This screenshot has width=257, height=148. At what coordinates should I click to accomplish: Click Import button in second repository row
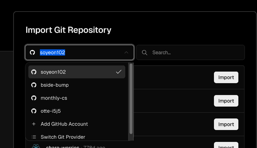226,101
